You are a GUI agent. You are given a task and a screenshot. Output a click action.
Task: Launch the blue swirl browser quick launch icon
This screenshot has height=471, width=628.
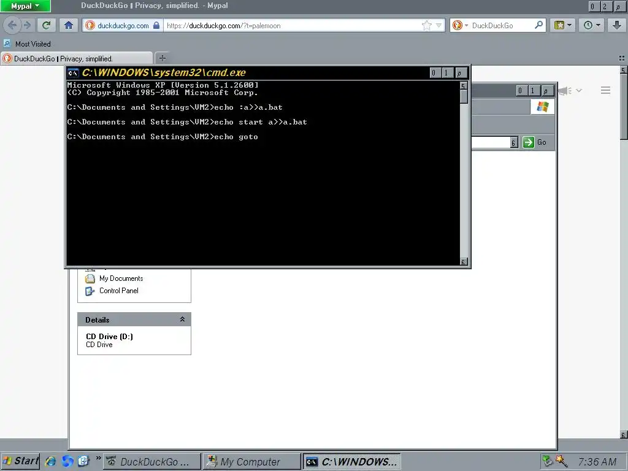(x=67, y=461)
